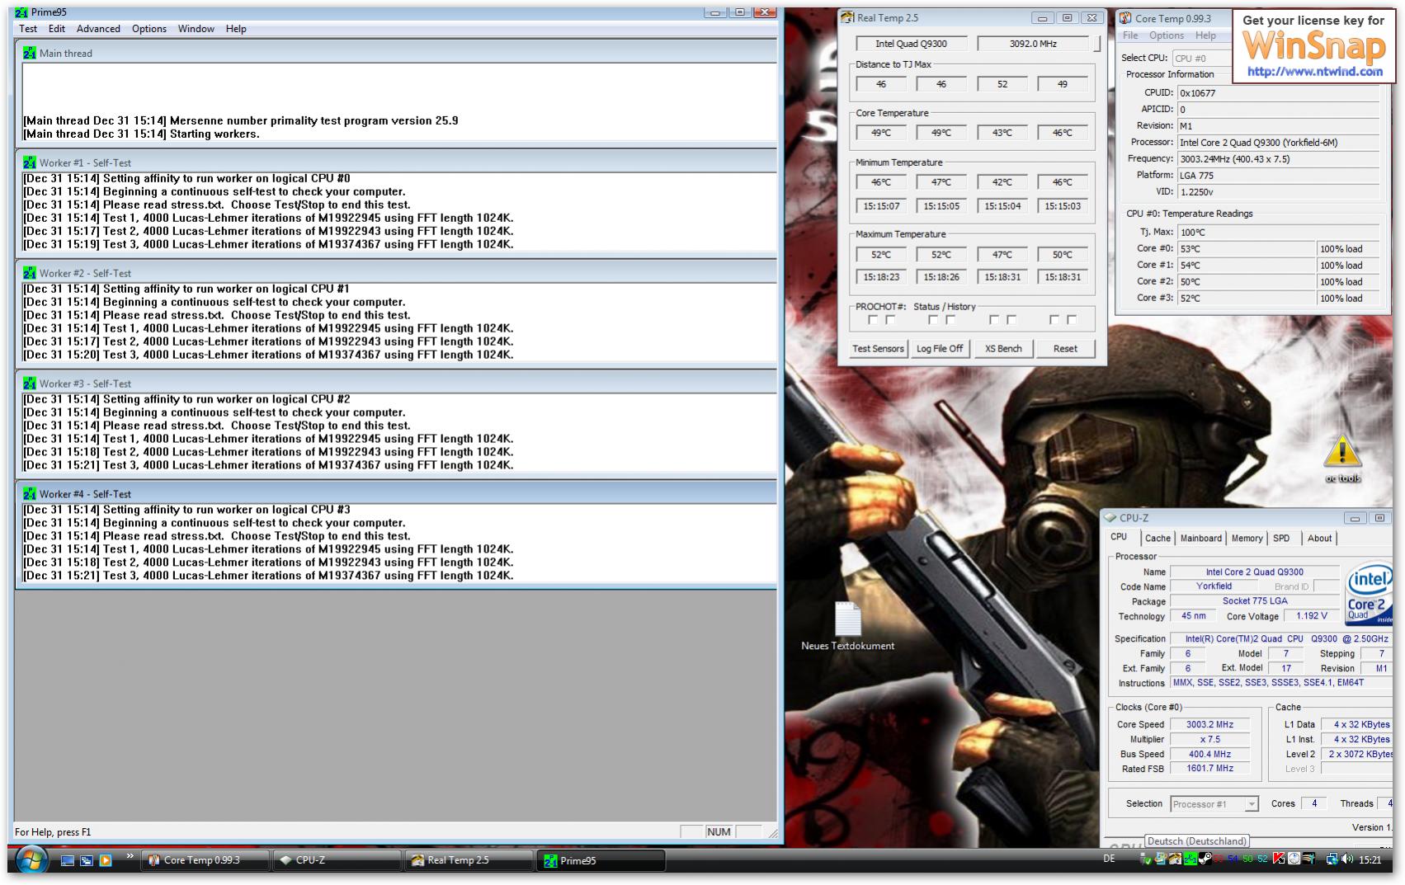Click the network tray icon
1405x885 pixels.
[1331, 859]
